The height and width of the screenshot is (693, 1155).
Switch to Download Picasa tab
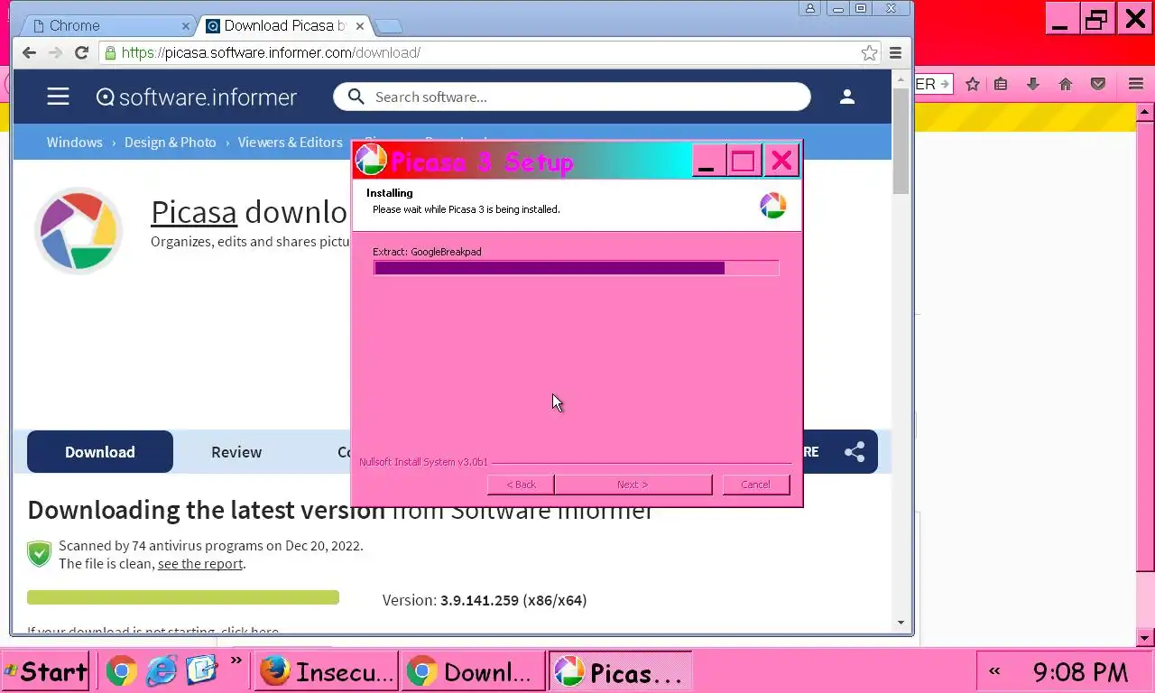click(x=283, y=25)
